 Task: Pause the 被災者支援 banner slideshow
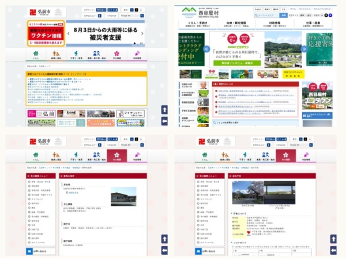point(141,43)
